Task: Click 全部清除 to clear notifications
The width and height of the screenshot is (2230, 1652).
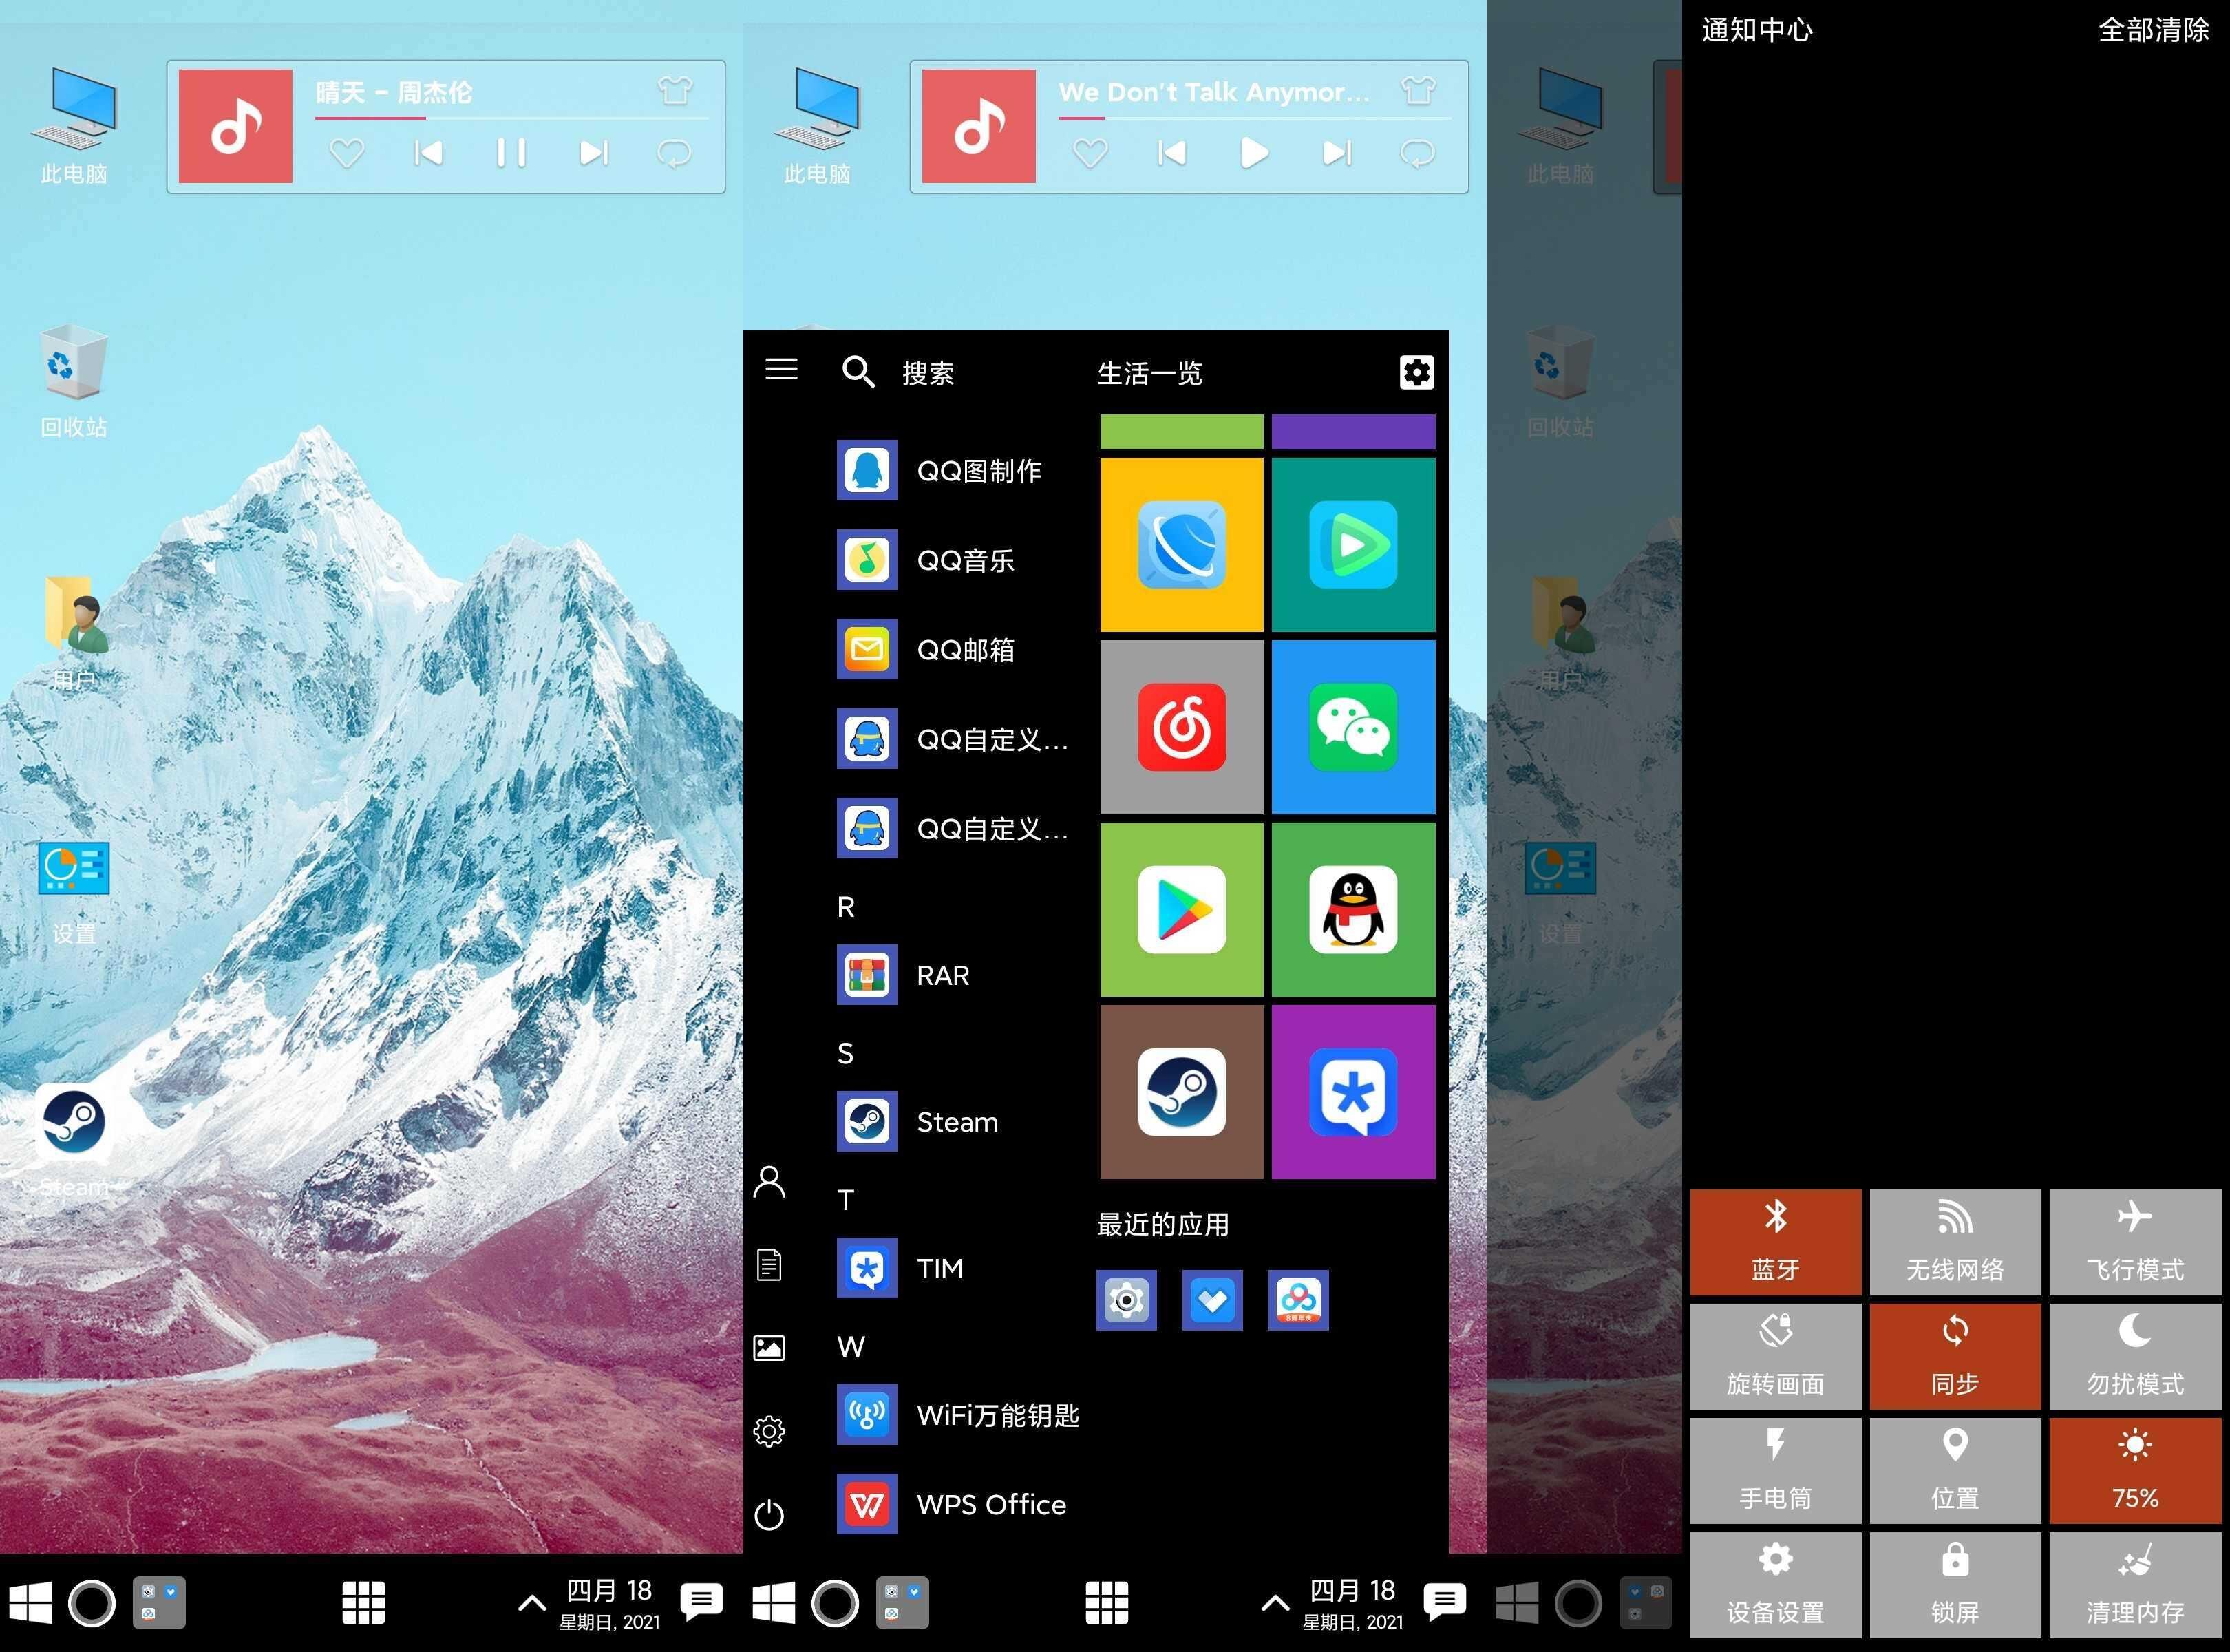Action: pyautogui.click(x=2153, y=30)
